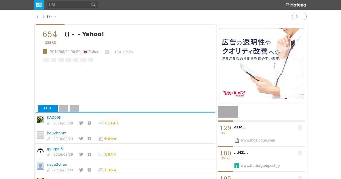Click the rounded arrow button at top right

coord(299,16)
